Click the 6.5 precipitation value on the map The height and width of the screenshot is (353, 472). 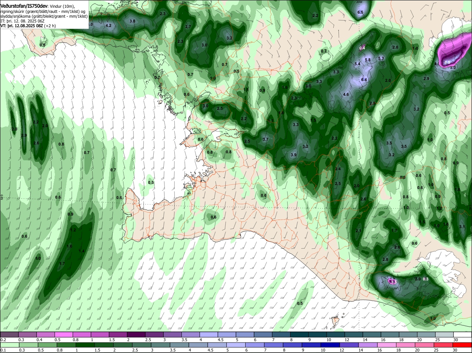point(360,12)
